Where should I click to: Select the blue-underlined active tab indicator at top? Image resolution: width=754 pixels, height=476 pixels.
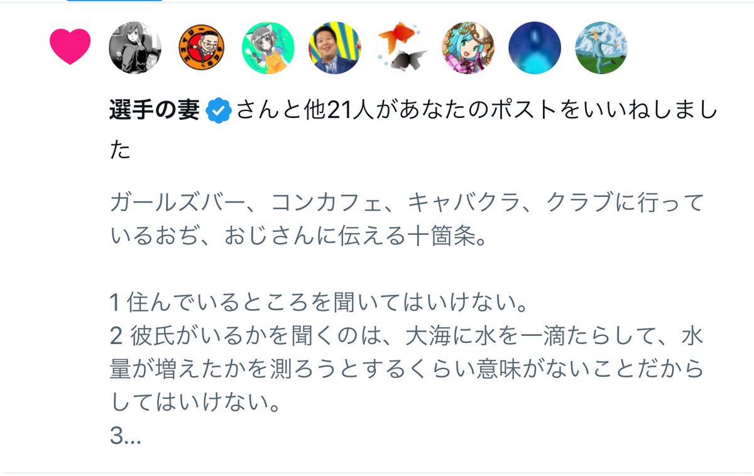[114, 1]
